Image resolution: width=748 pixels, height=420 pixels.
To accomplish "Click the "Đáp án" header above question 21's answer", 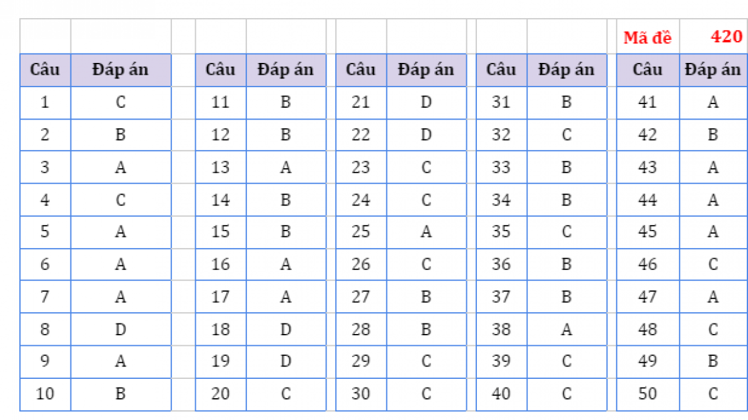I will (426, 69).
